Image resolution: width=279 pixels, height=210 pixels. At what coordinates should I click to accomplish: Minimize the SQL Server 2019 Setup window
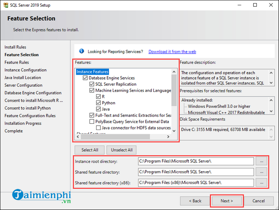pos(239,5)
